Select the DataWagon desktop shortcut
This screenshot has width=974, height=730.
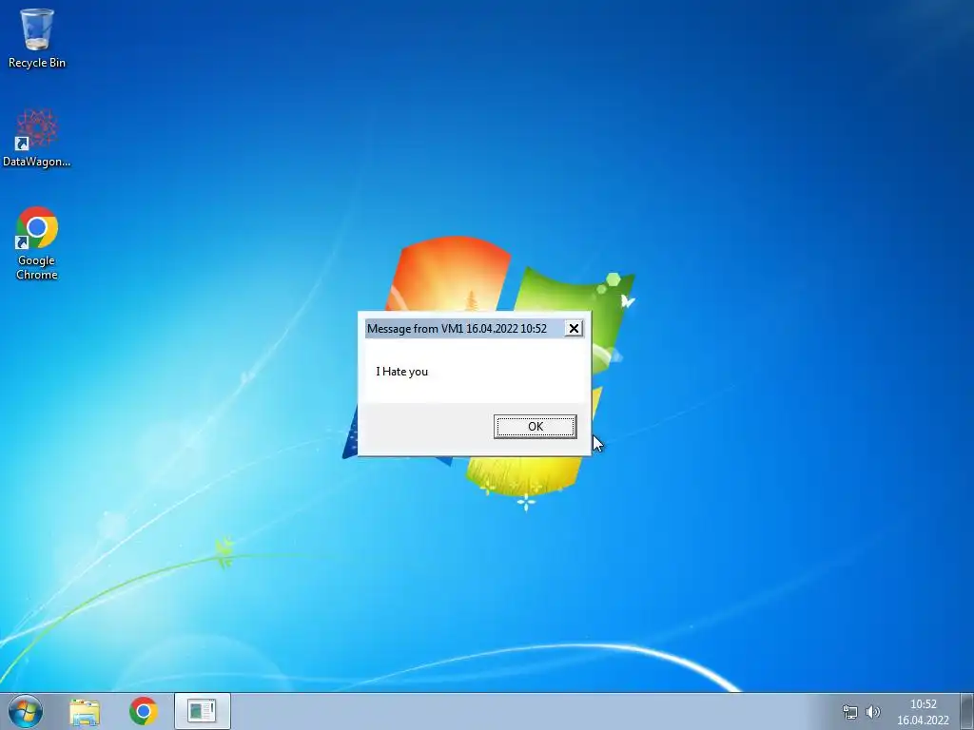(x=37, y=138)
